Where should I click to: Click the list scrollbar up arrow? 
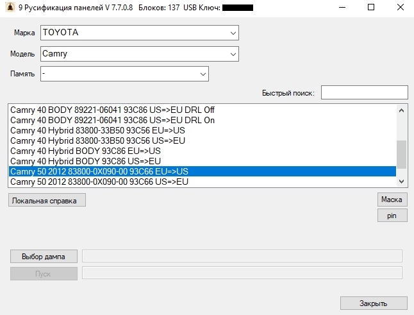pyautogui.click(x=401, y=110)
